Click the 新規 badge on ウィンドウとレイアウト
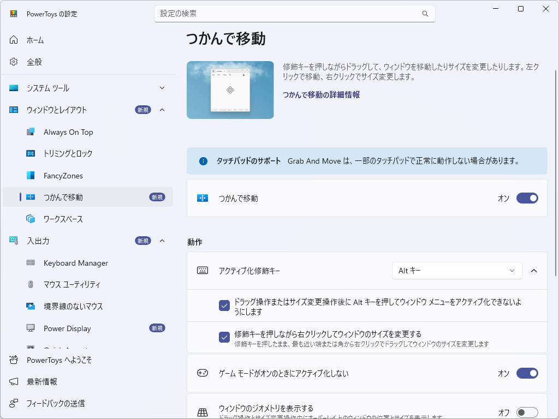Screen dimensions: 559x419 pyautogui.click(x=143, y=110)
